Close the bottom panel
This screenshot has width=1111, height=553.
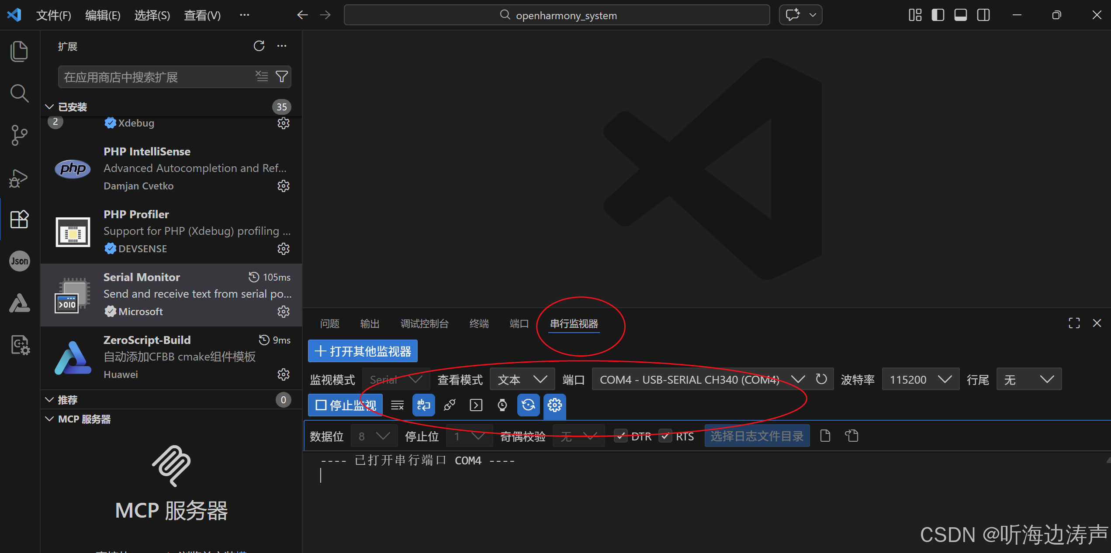pos(1097,323)
